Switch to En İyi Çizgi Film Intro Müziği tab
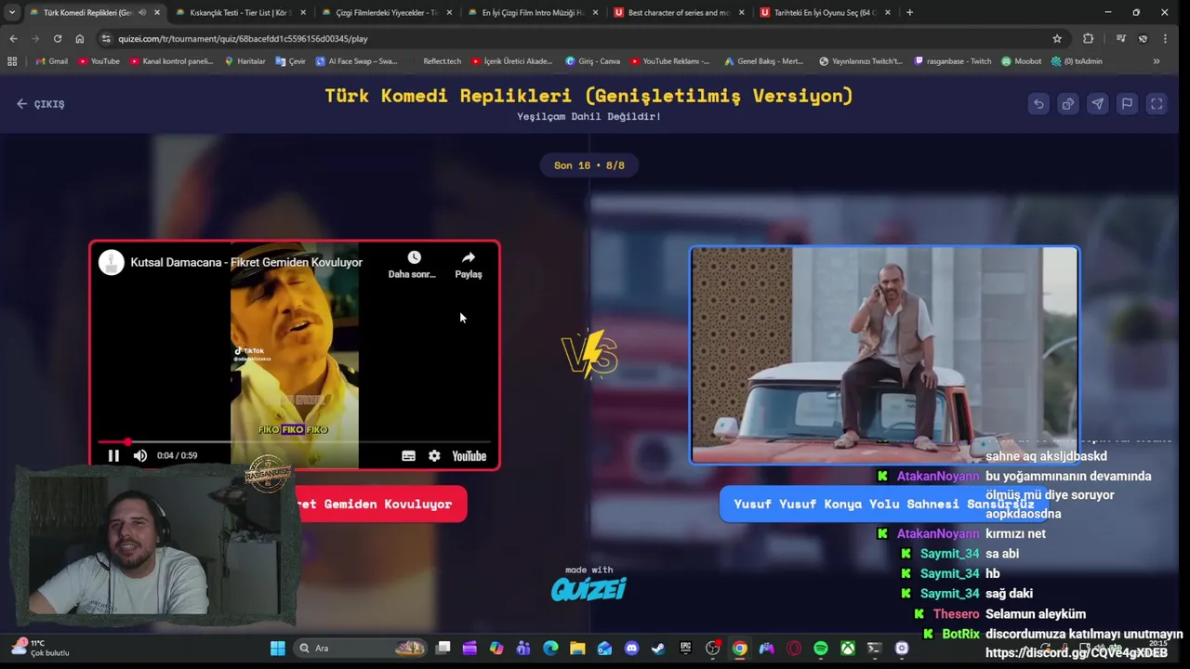 [x=532, y=12]
